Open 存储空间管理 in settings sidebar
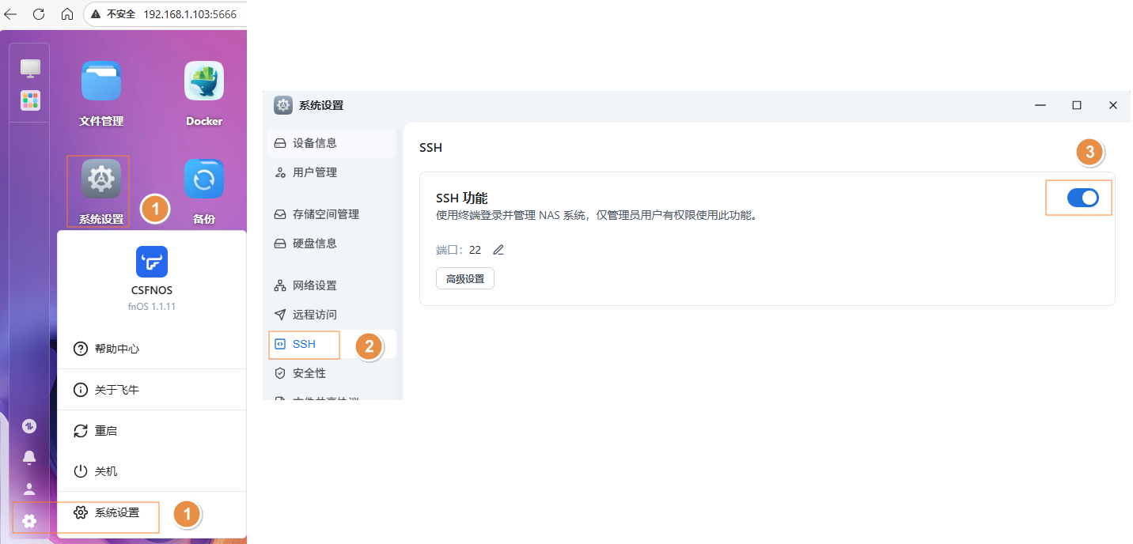Screen dimensions: 1133x544 coord(332,214)
